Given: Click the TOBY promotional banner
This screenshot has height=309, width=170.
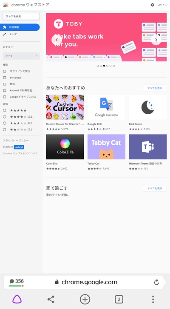Looking at the screenshot, I should point(106,37).
